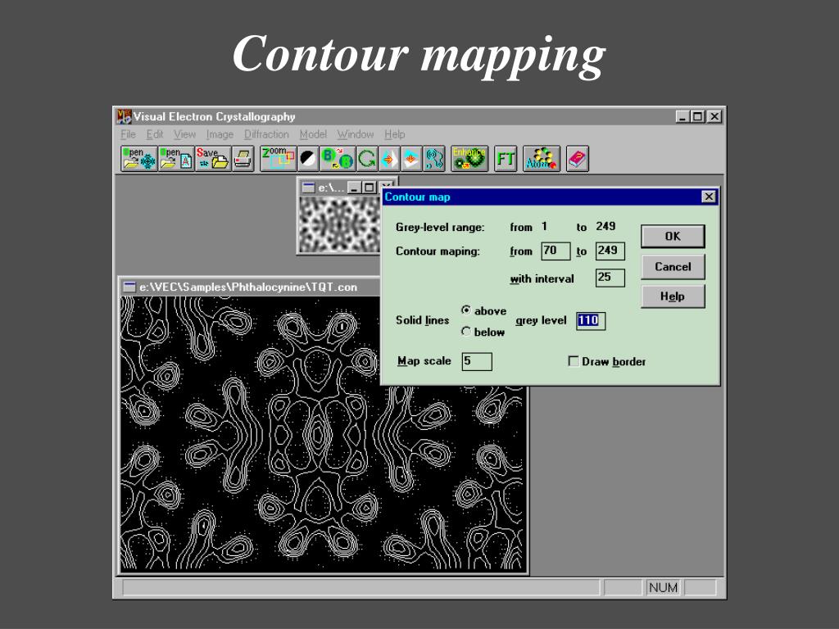Click the TQT.con contour map image
Viewport: 839px width, 629px height.
point(323,434)
